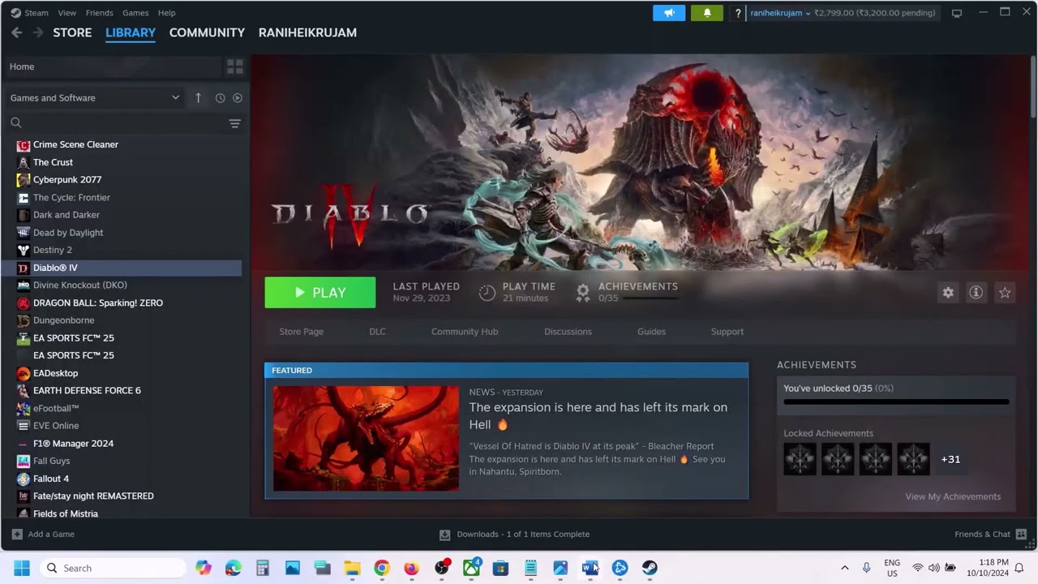The image size is (1038, 584).
Task: Click the achievements progress bar
Action: point(896,401)
